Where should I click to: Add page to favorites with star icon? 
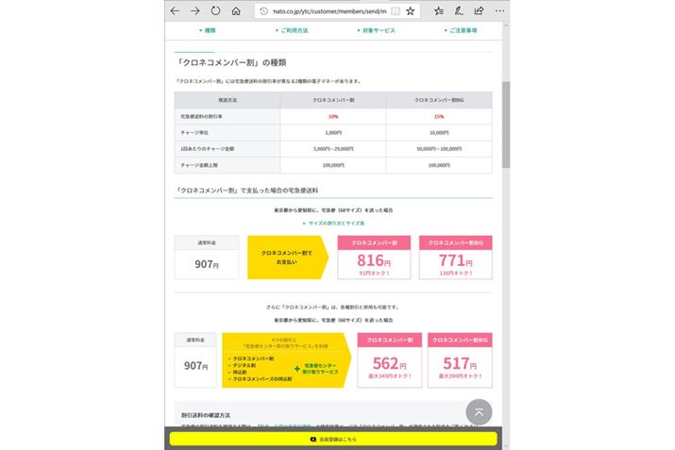(x=411, y=11)
